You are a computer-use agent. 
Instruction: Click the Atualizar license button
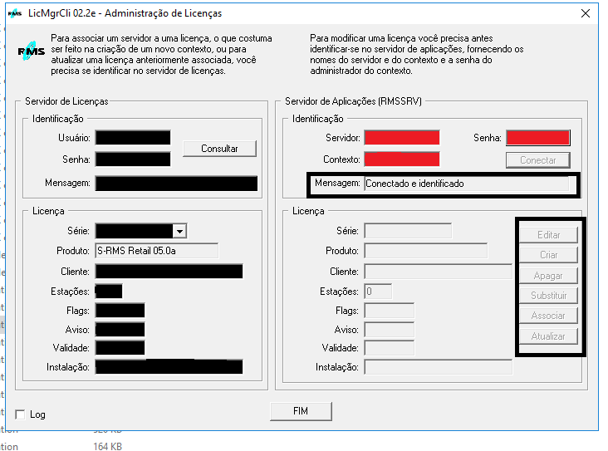tap(548, 336)
